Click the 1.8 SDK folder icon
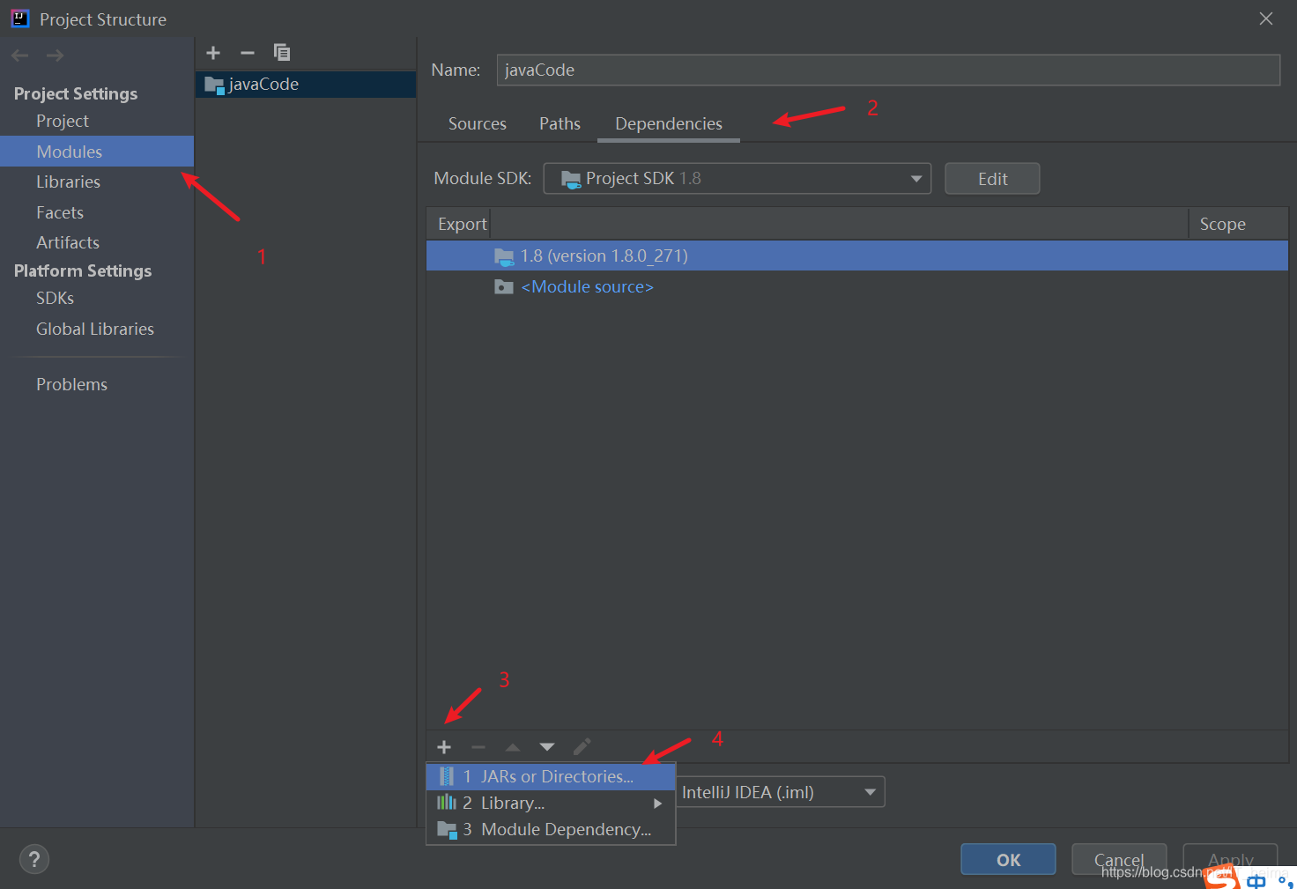 (504, 256)
